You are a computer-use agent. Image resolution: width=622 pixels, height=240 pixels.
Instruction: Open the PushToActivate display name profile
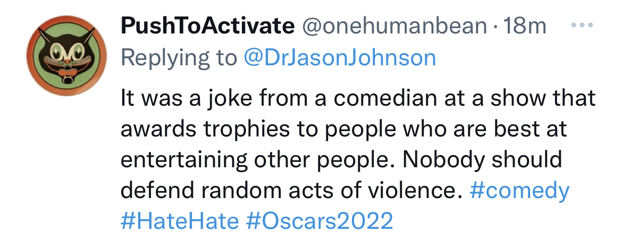point(207,26)
